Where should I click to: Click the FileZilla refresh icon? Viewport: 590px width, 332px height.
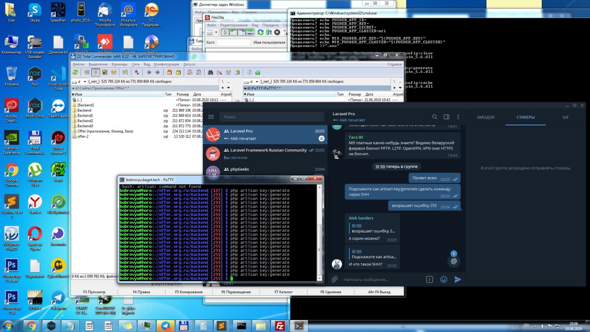point(260,32)
